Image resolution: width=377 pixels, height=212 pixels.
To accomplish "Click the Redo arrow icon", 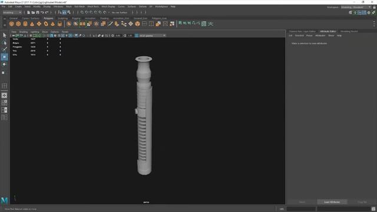I will [x=47, y=12].
